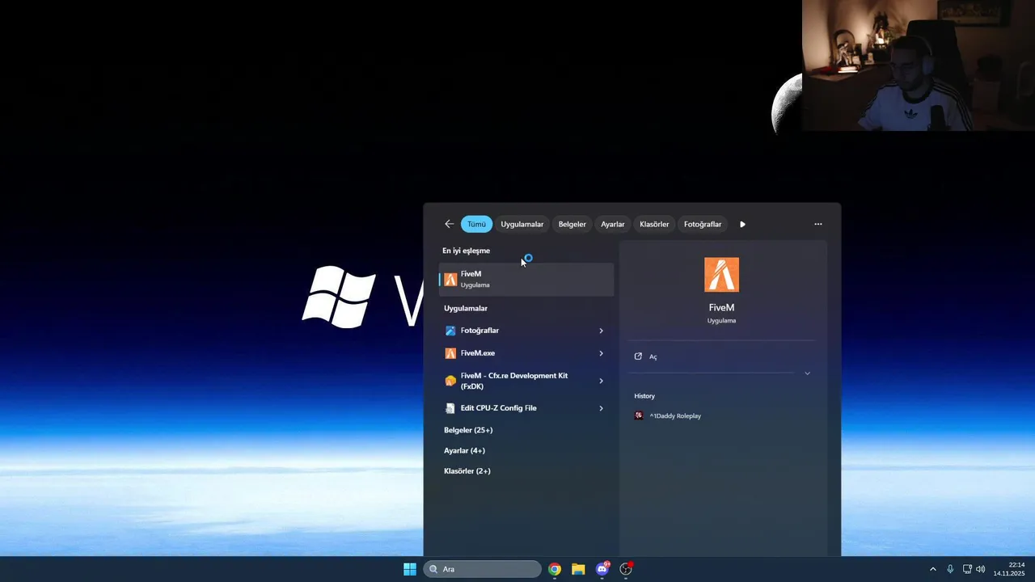Show hidden system tray icons

[x=932, y=569]
